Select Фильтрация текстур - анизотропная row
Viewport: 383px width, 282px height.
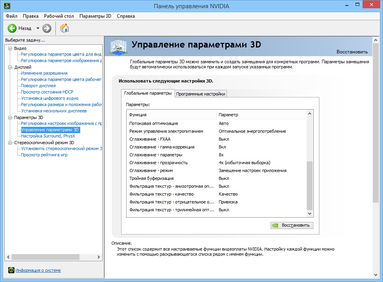click(216, 186)
